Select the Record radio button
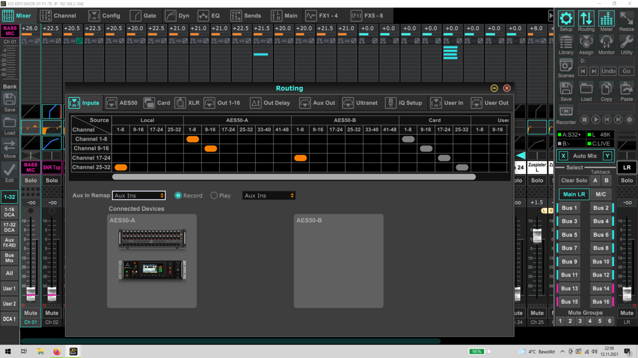Image resolution: width=638 pixels, height=358 pixels. click(178, 195)
